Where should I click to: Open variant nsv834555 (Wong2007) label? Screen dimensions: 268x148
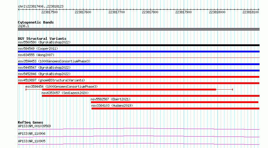click(36, 55)
